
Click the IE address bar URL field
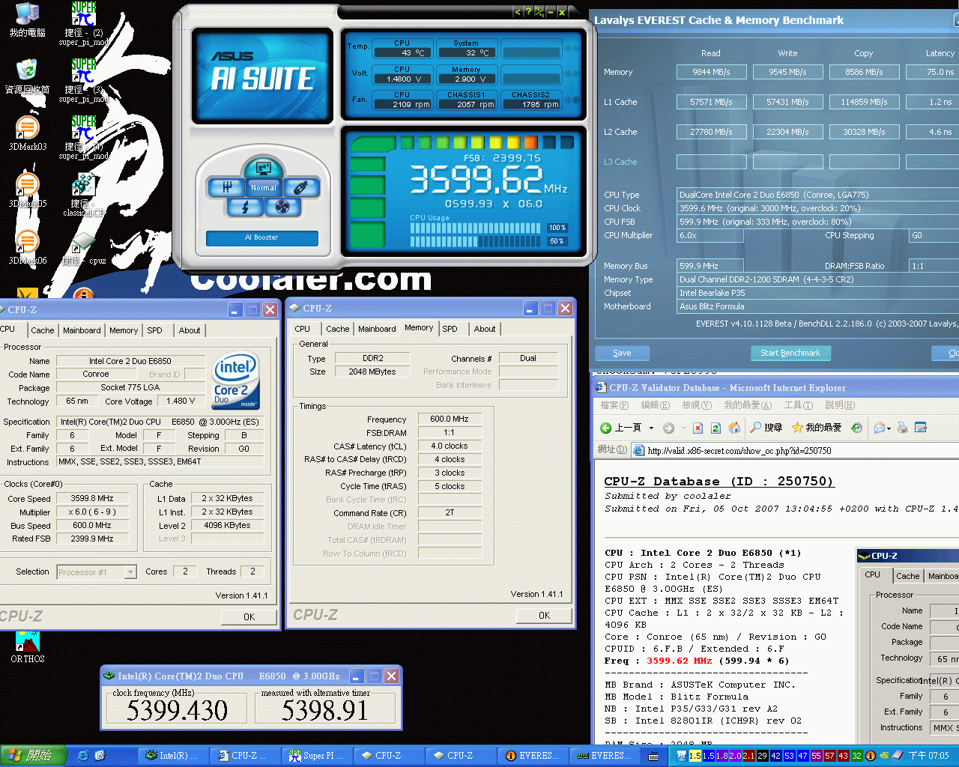[x=796, y=450]
